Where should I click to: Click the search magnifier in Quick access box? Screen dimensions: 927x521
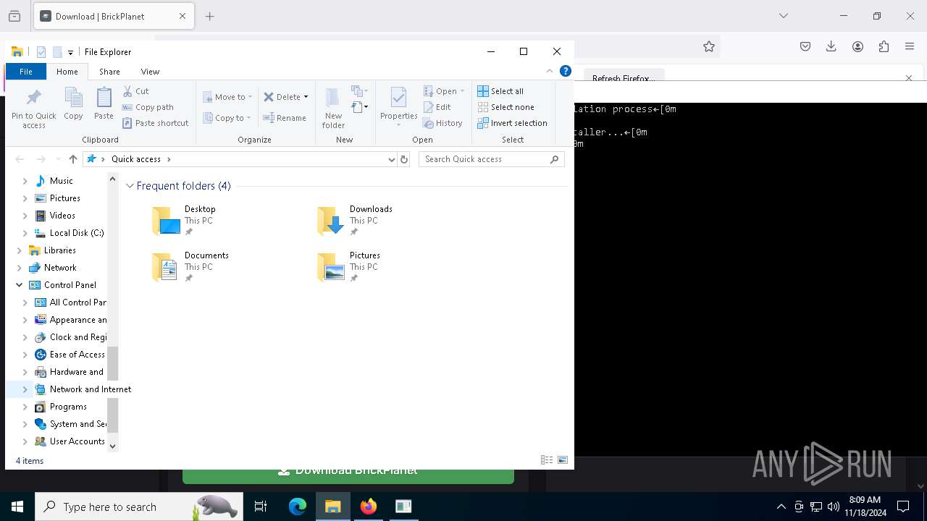coord(555,159)
